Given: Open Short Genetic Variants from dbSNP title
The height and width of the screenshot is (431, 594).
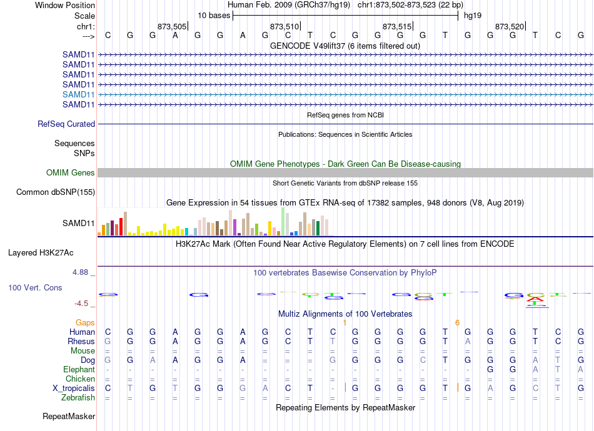Looking at the screenshot, I should [x=345, y=183].
